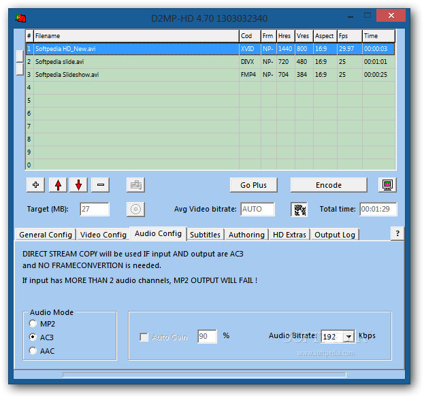424x398 pixels.
Task: Click the D2MP-HD app icon in title bar
Action: [x=20, y=18]
